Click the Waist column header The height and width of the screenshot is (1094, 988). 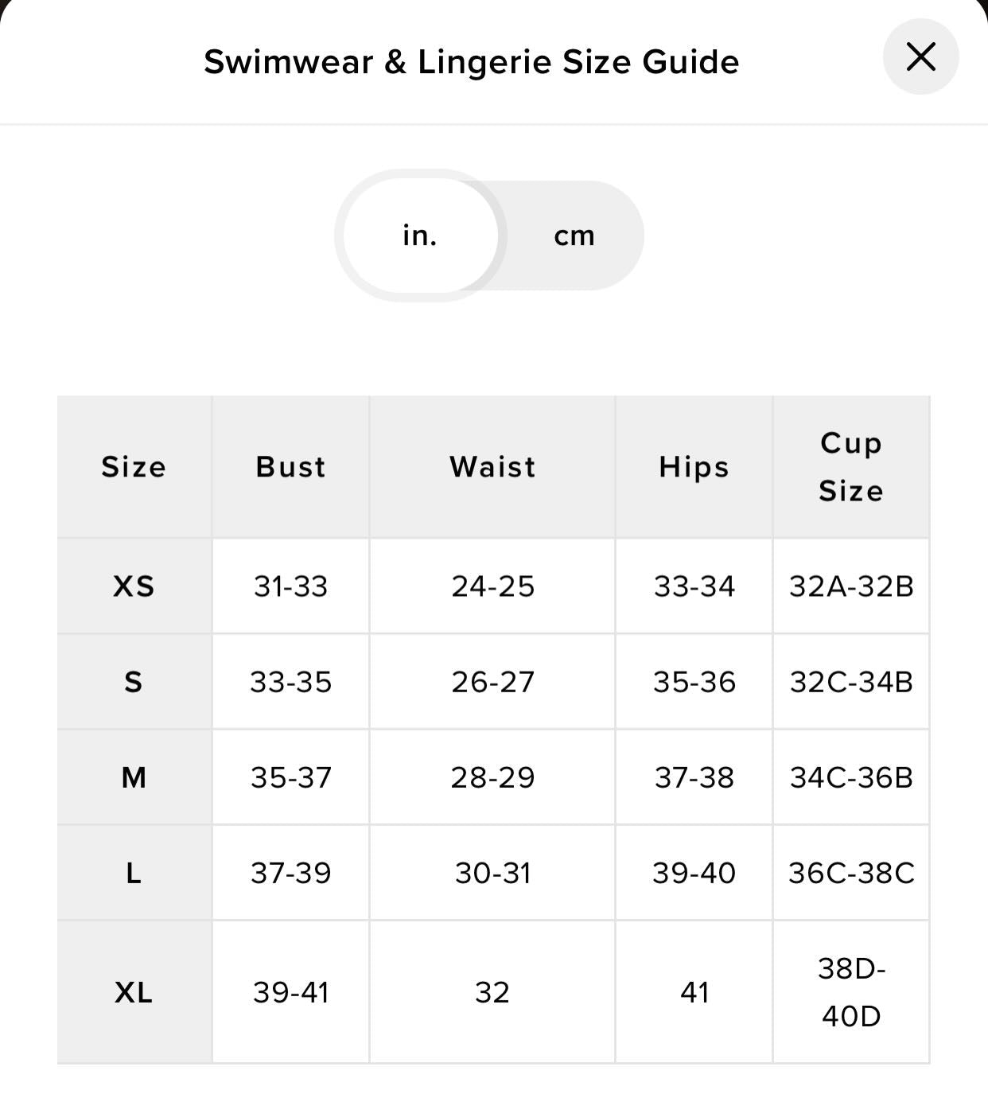click(x=492, y=467)
